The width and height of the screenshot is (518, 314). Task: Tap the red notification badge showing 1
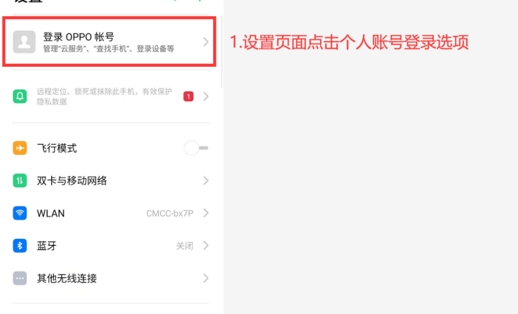[x=188, y=96]
